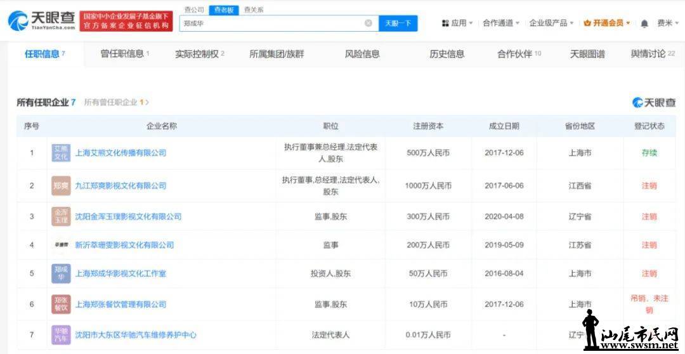Select the 历史信息 tab
This screenshot has width=685, height=354.
pyautogui.click(x=447, y=54)
